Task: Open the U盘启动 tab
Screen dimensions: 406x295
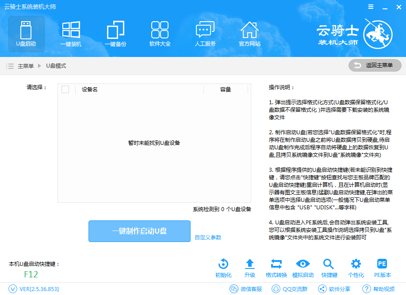Action: [x=27, y=34]
